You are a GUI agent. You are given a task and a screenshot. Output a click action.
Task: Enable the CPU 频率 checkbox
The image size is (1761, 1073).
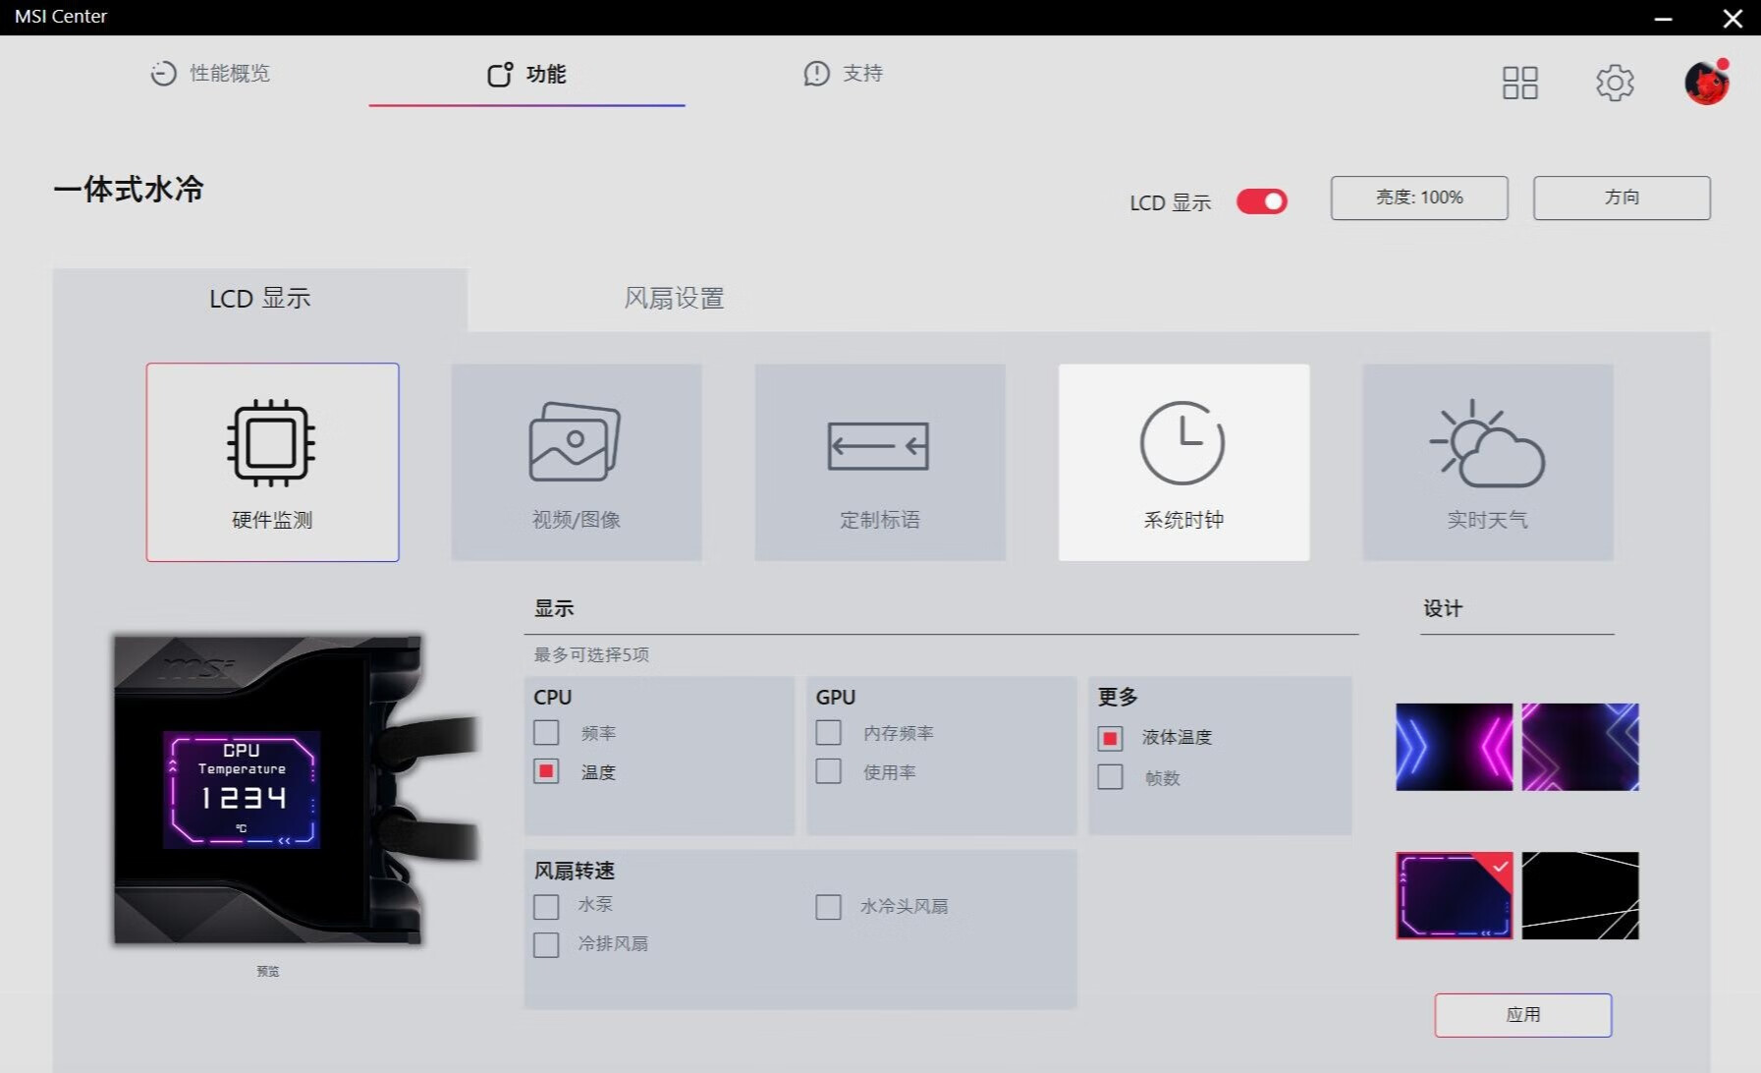(x=546, y=733)
